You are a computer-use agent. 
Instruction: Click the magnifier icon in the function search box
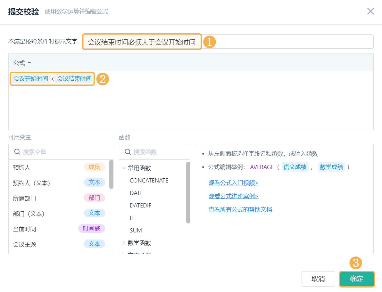pos(127,152)
